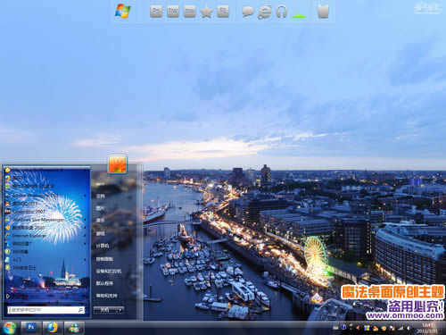Open 文档 (Documents) in the Start menu
The height and width of the screenshot is (335, 446).
coord(101,196)
